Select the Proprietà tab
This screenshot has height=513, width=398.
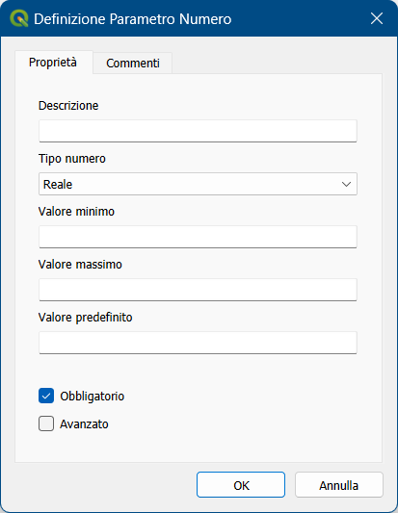(x=53, y=62)
